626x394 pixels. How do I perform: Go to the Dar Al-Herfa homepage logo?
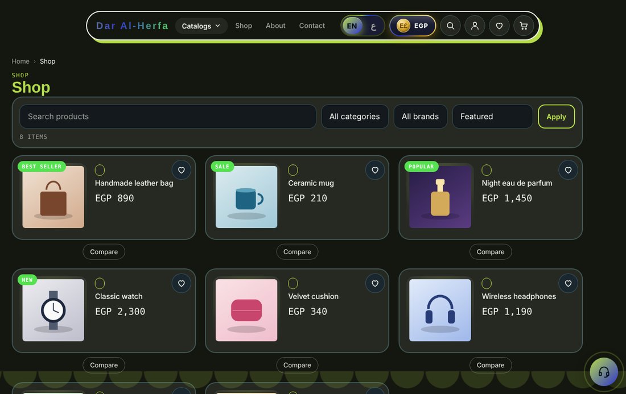pos(132,26)
